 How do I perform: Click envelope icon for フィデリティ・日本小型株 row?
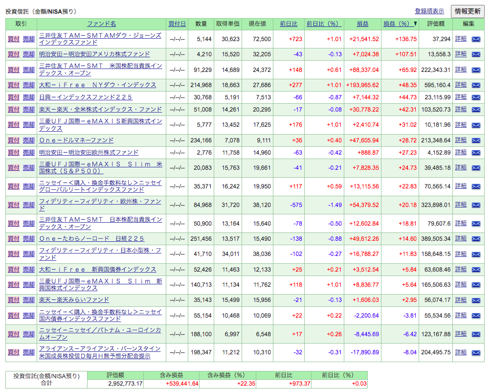click(x=476, y=254)
